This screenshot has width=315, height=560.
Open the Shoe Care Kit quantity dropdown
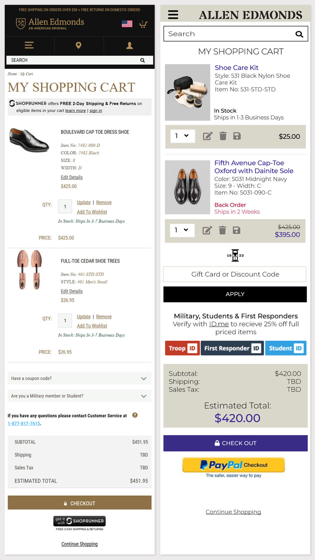(x=182, y=136)
